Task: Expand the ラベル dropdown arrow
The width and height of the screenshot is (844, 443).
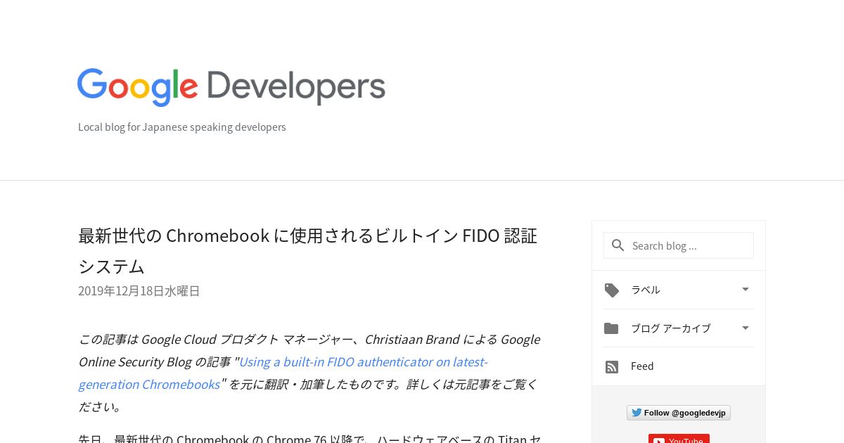Action: [x=746, y=289]
